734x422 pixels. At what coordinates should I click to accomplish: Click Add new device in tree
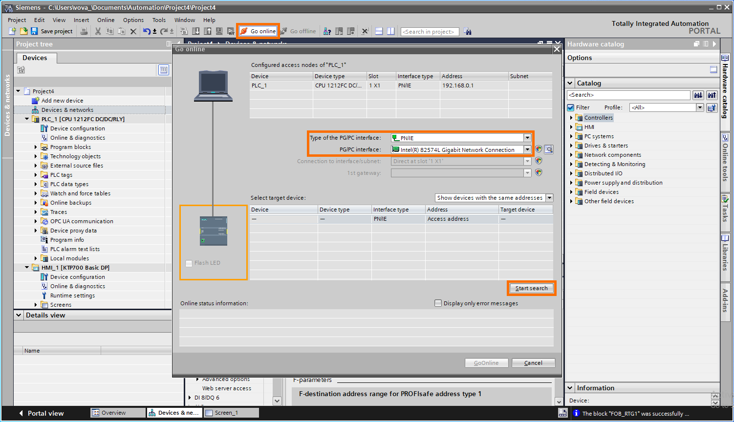point(62,101)
